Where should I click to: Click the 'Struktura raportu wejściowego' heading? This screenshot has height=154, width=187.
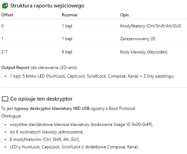(x=47, y=6)
